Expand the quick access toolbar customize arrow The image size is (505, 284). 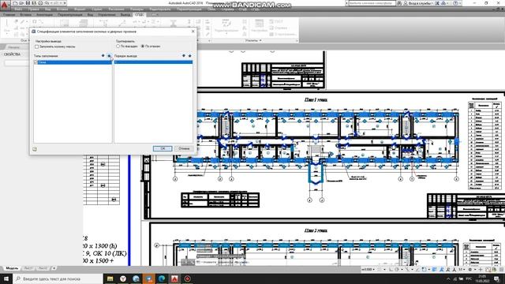[65, 3]
